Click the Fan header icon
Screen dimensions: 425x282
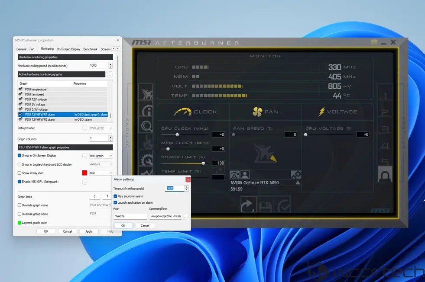(257, 112)
